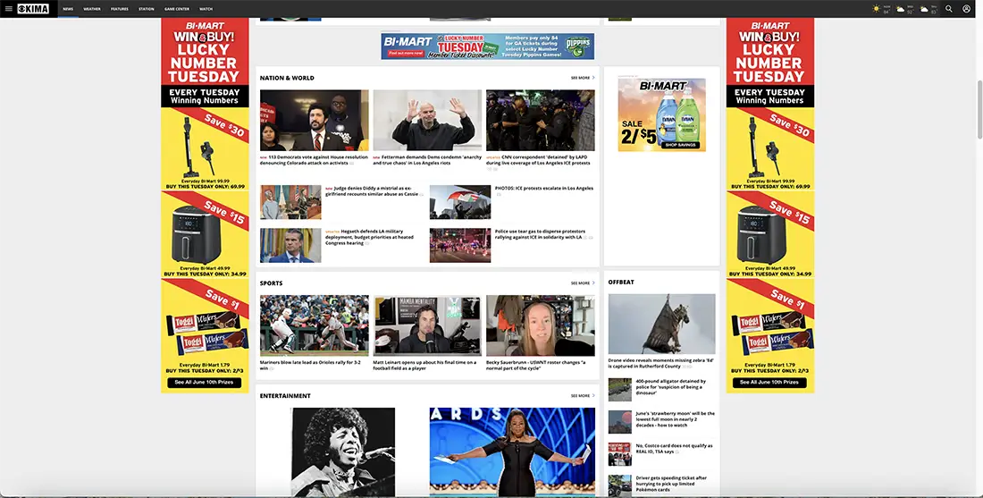Screen dimensions: 983x498
Task: Open the Weather menu
Action: (92, 9)
